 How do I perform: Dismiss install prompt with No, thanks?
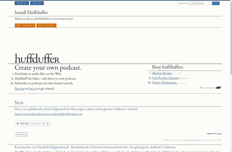click(x=25, y=25)
